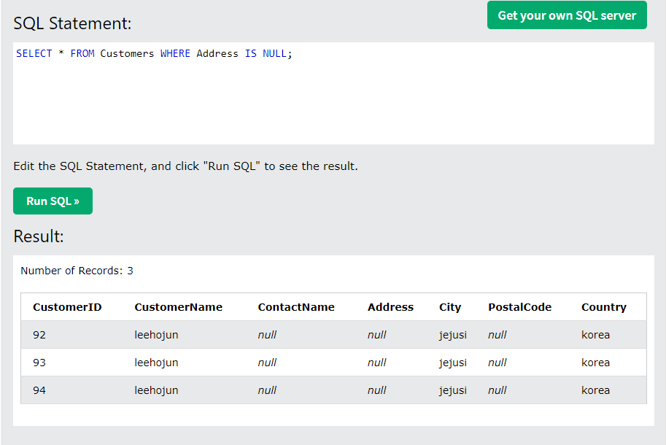Click leehojun in the row for customer 92
Viewport: 666px width, 445px height.
coord(156,335)
